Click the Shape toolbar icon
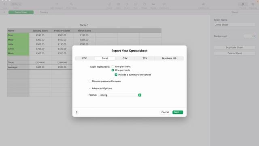The height and width of the screenshot is (146, 259). point(144,4)
